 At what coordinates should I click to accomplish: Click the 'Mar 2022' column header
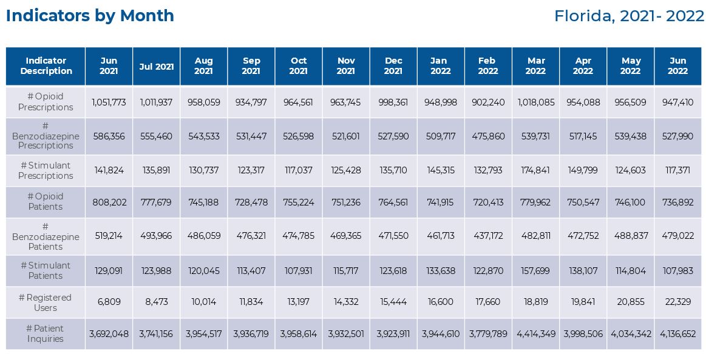click(x=535, y=66)
